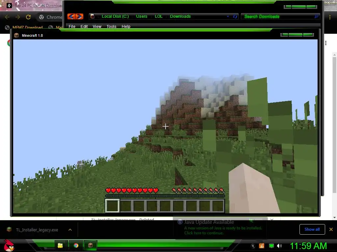
Task: Click the 11:59 AM taskbar clock
Action: 308,246
